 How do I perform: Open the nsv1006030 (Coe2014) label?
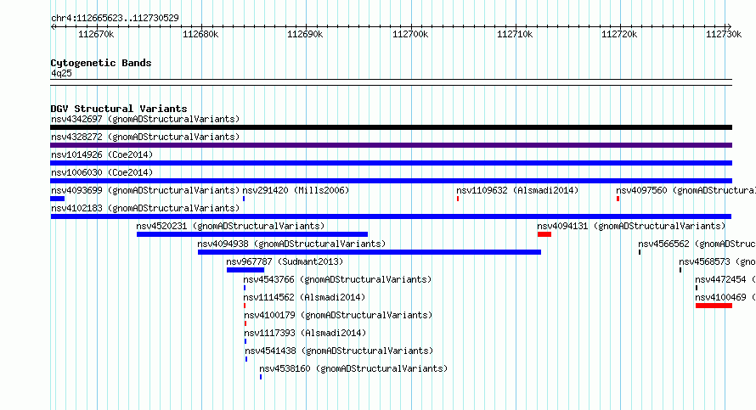point(102,172)
